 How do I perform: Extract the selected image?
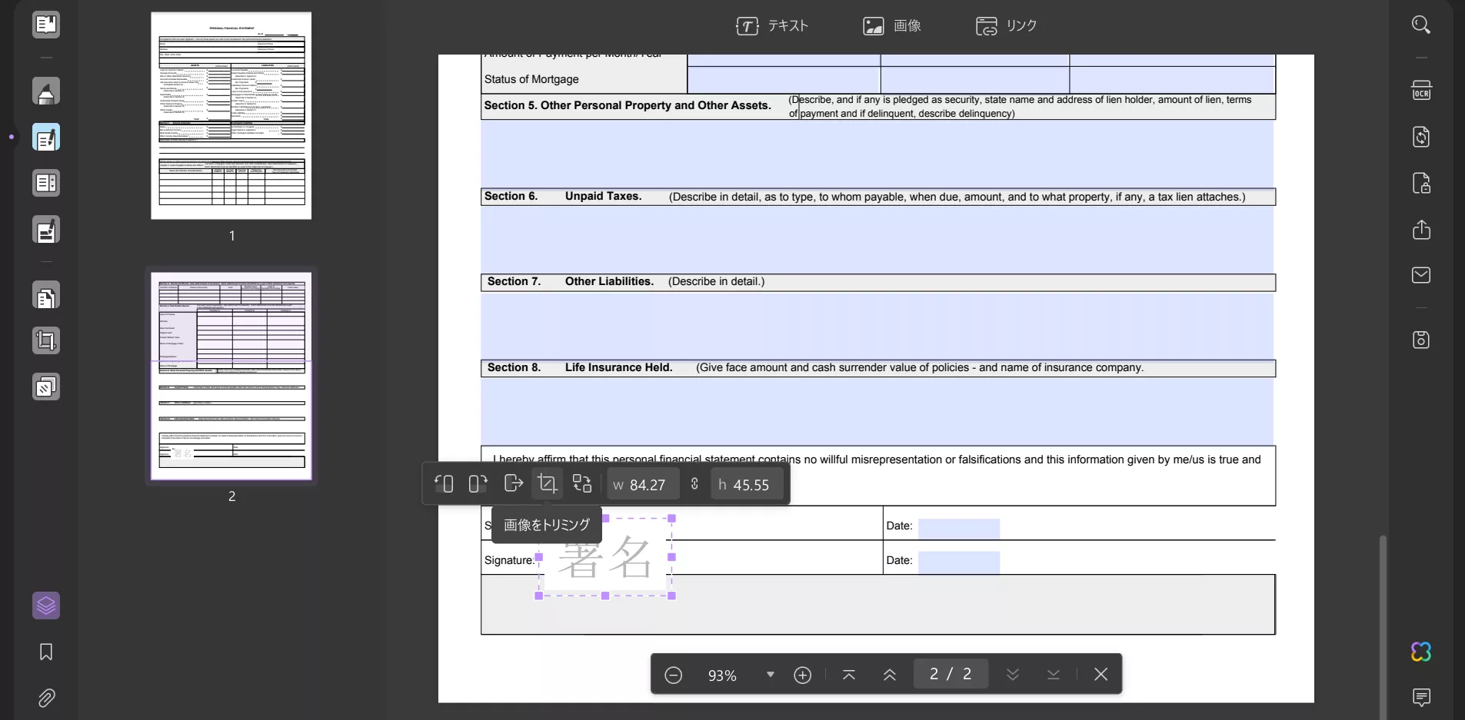[513, 483]
